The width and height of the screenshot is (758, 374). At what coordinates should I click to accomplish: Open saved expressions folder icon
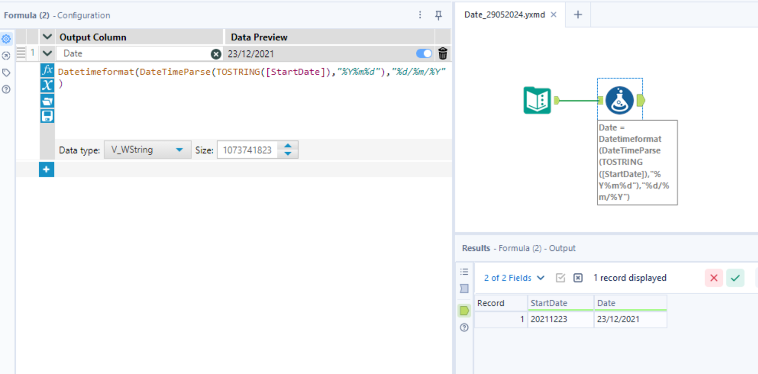point(47,101)
